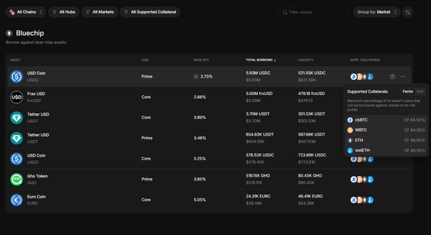Open the All Markets filter
Image resolution: width=431 pixels, height=235 pixels.
pyautogui.click(x=100, y=12)
